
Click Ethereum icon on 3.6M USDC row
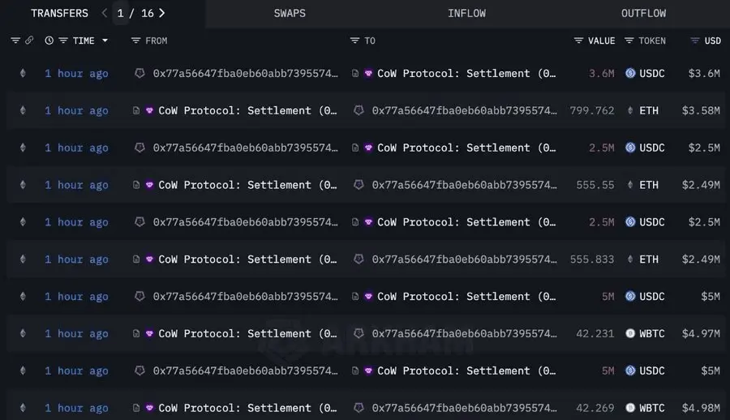pyautogui.click(x=23, y=73)
